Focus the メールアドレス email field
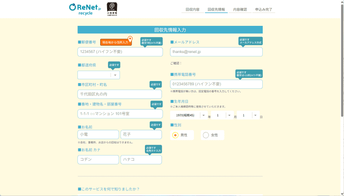 pyautogui.click(x=216, y=52)
